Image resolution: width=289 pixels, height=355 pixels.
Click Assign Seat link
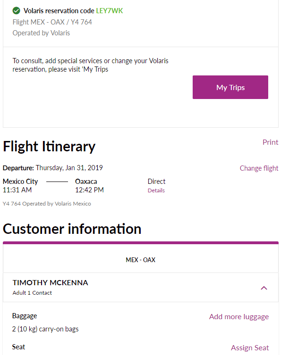point(250,347)
